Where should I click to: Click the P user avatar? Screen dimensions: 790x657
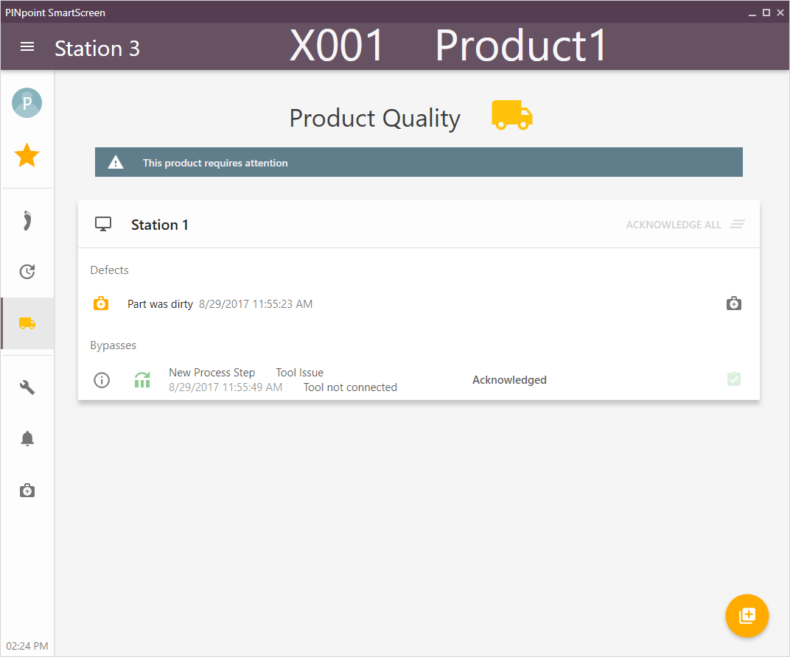point(27,102)
